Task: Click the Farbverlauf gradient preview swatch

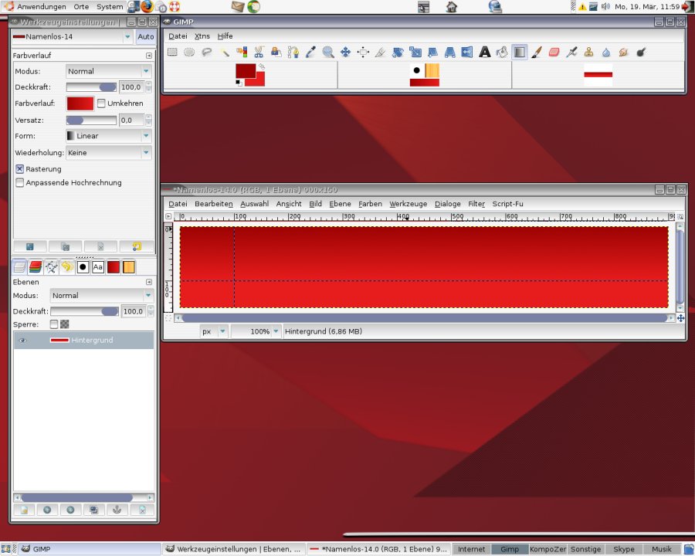Action: click(80, 103)
